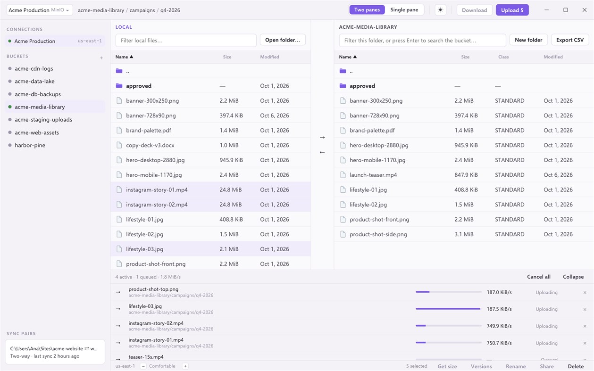Screen dimensions: 594x371
Task: Open the Acme Production connection dropdown
Action: pyautogui.click(x=39, y=10)
